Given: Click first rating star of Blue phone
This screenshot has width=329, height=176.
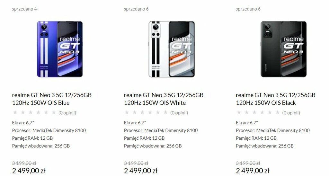Looking at the screenshot, I should coord(15,112).
